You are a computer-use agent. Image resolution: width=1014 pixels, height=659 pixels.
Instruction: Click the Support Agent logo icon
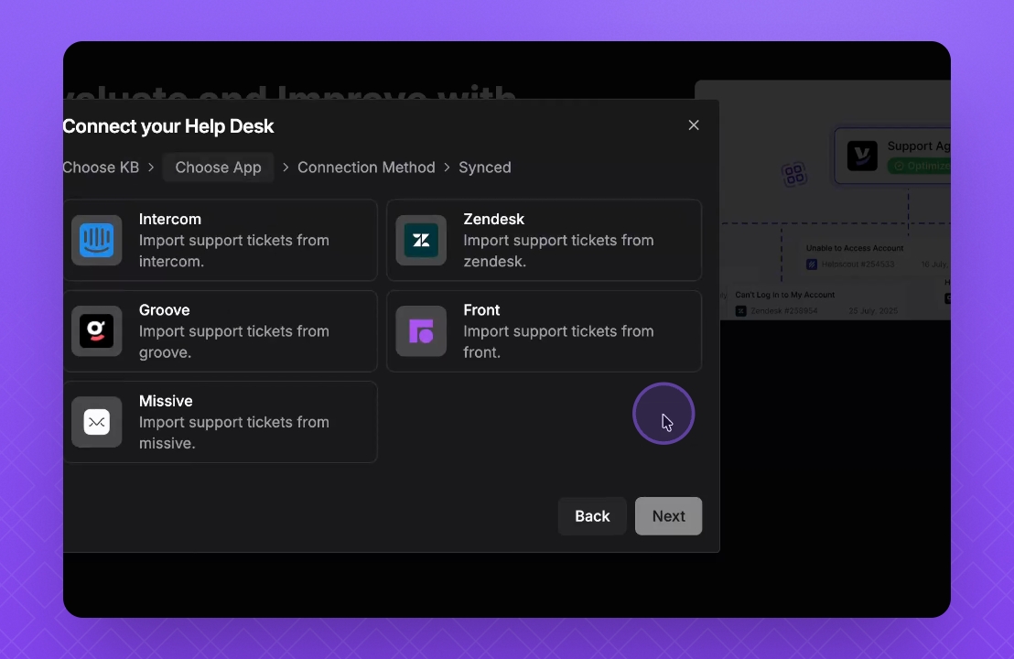point(862,156)
